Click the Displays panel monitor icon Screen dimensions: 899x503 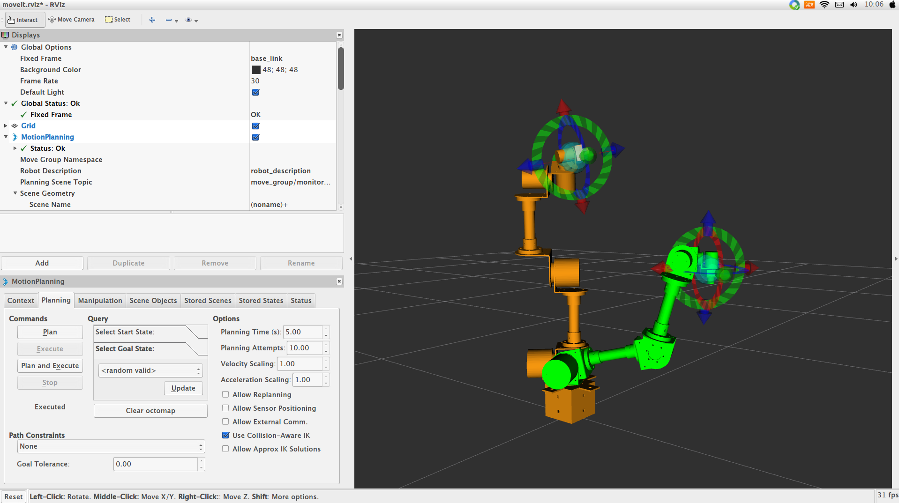click(x=6, y=35)
